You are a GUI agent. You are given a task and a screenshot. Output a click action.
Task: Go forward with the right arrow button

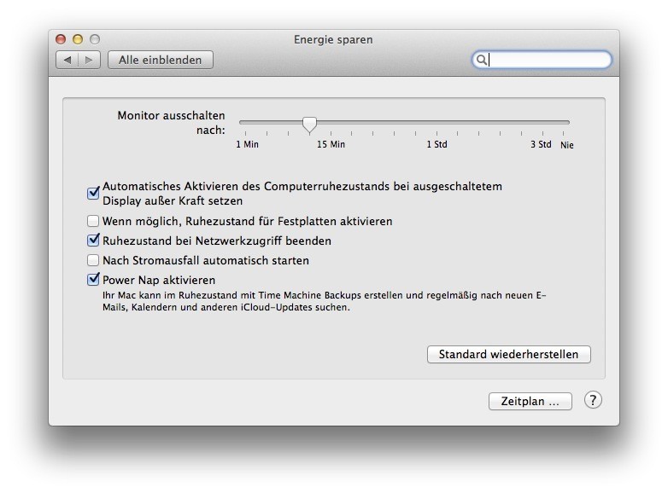pyautogui.click(x=89, y=60)
